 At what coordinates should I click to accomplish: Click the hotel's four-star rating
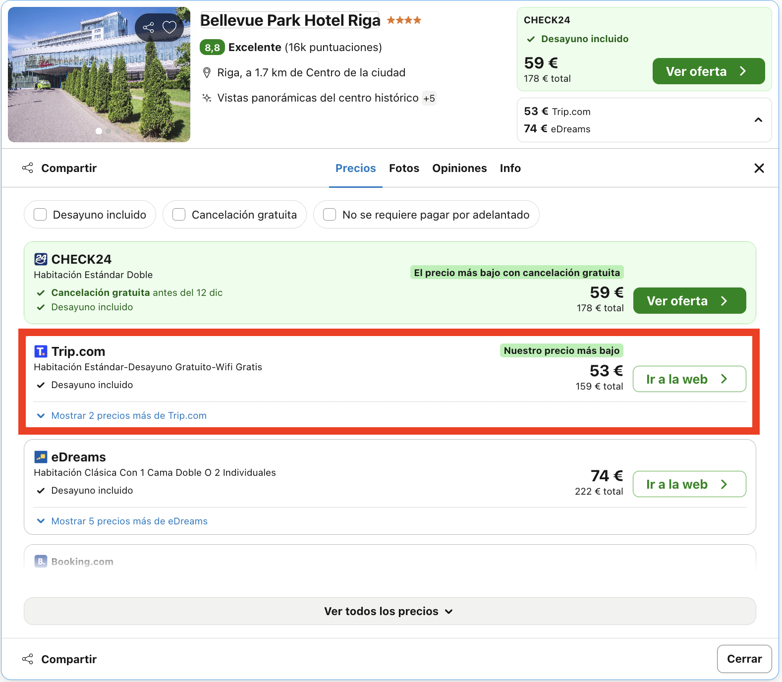(404, 20)
